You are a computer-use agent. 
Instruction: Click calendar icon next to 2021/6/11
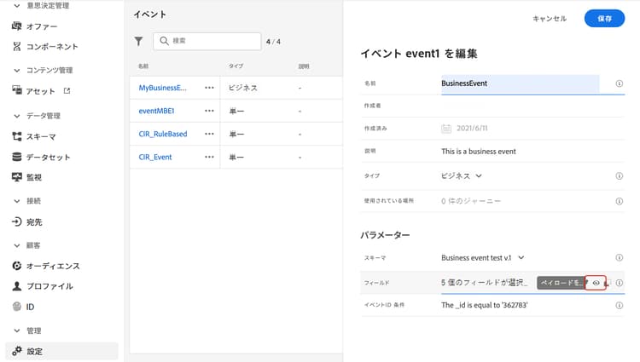tap(446, 129)
